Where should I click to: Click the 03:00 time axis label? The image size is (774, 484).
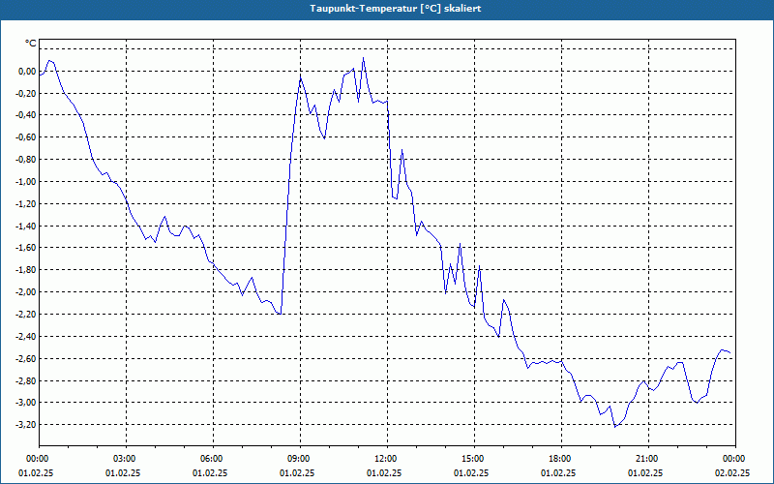(x=127, y=458)
